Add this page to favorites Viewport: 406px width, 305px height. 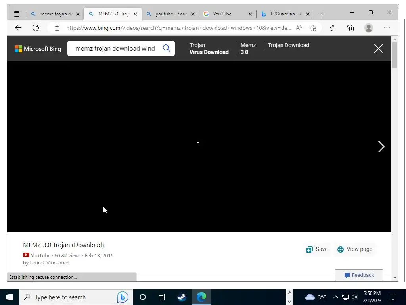tap(313, 28)
